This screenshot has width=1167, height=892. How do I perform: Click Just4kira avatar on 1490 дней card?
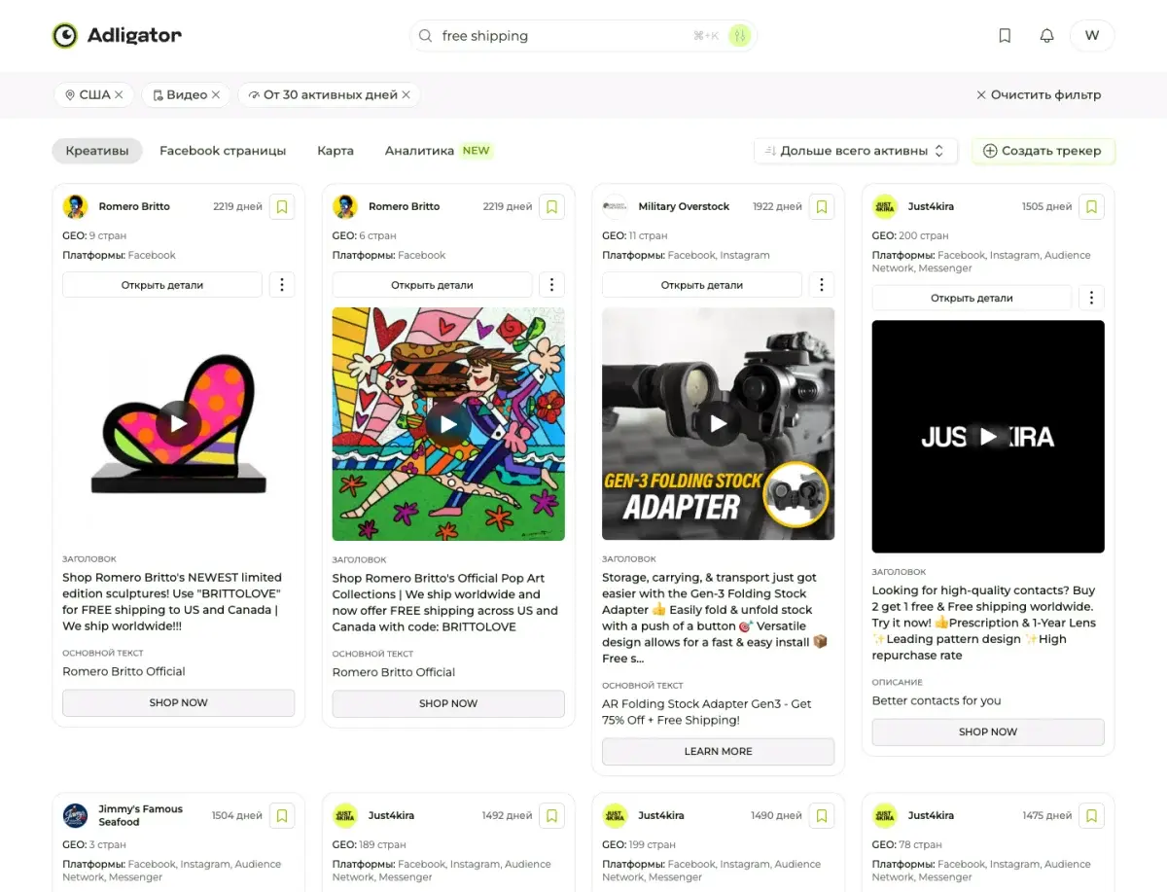615,815
